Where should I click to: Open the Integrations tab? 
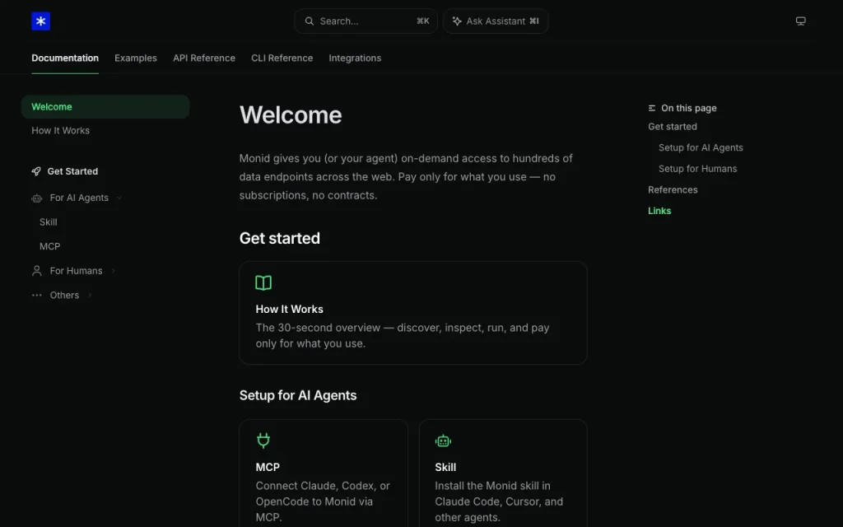click(x=355, y=58)
